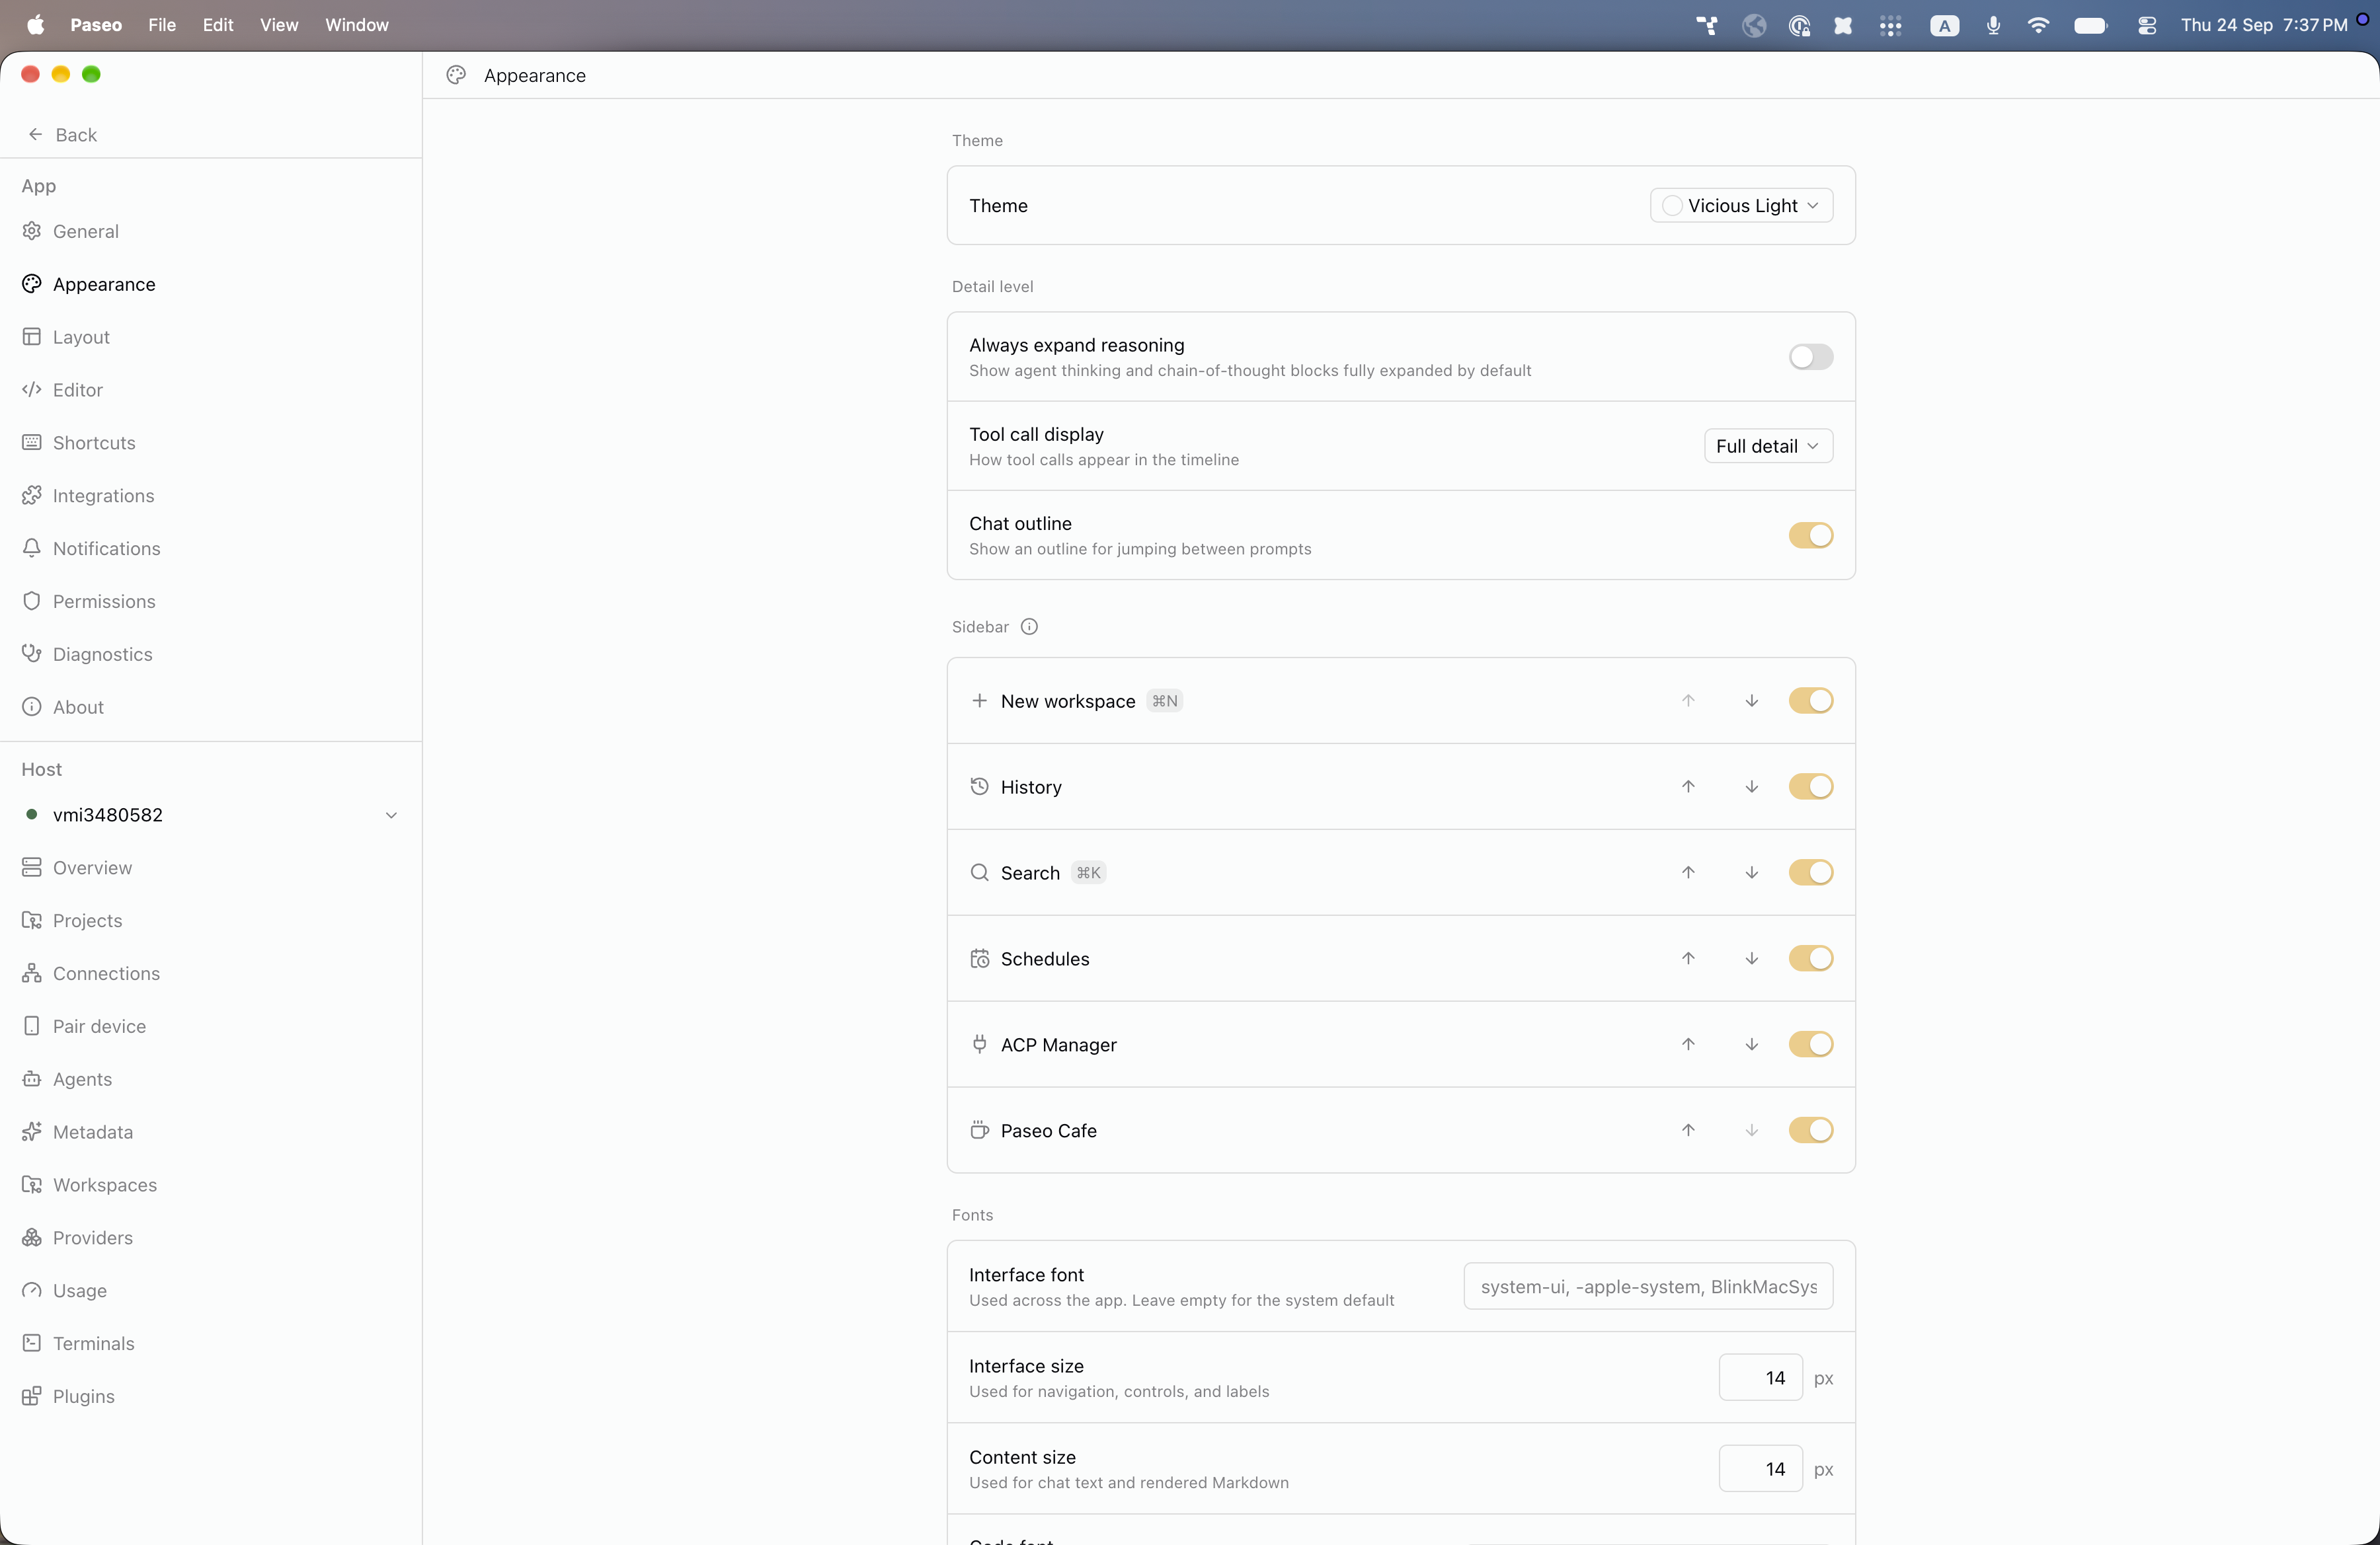Disable New workspace in sidebar
Viewport: 2380px width, 1545px height.
tap(1810, 700)
